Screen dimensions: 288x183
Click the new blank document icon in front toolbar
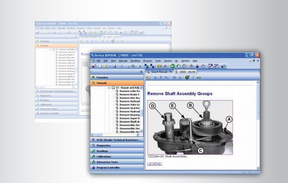100,66
